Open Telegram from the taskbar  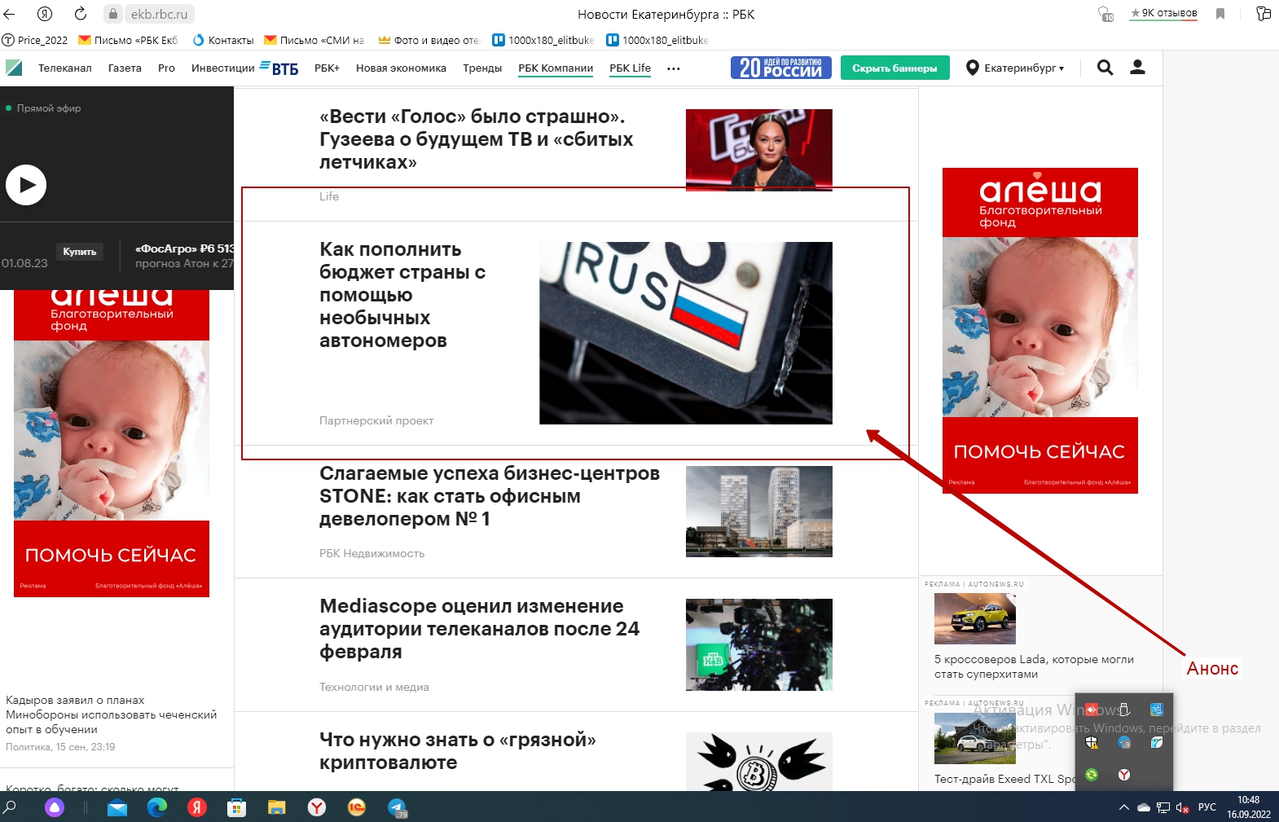coord(397,807)
